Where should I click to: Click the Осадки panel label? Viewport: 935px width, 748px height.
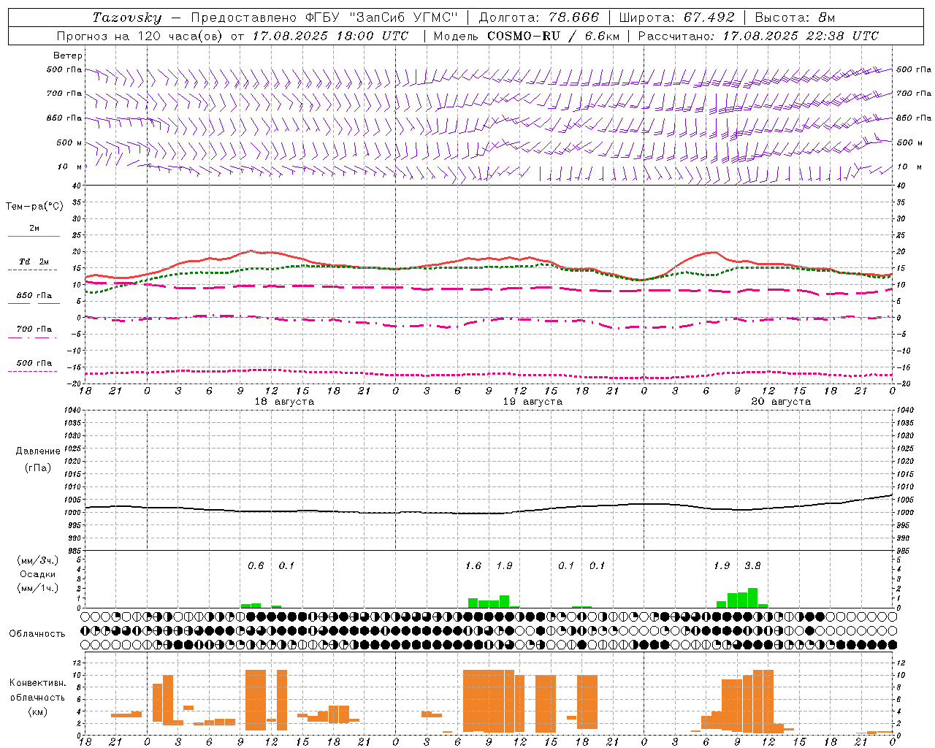(x=37, y=574)
